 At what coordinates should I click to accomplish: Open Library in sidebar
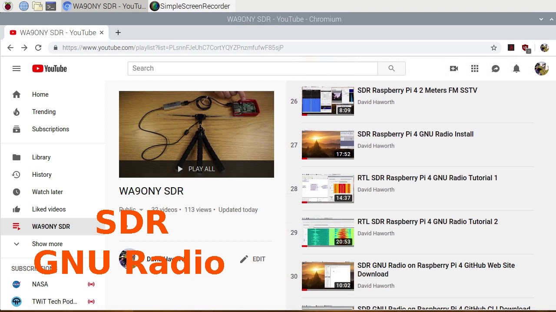coord(53,157)
